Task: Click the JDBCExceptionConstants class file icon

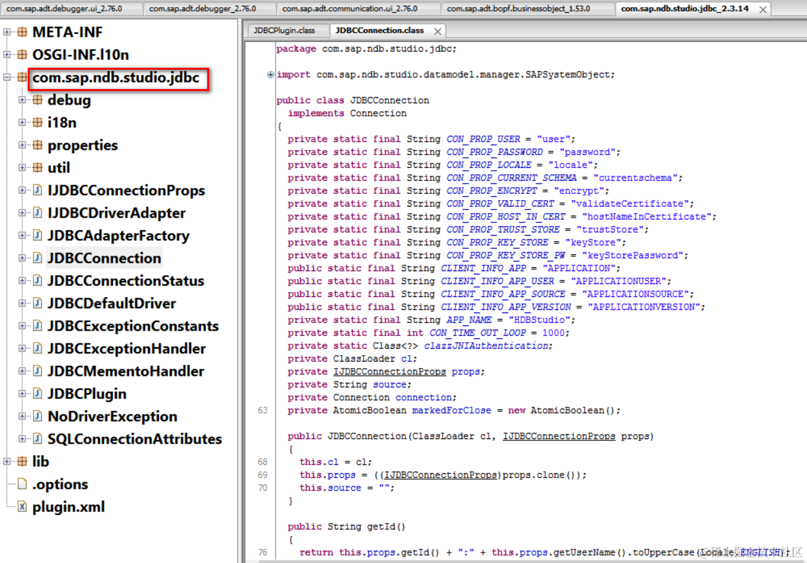Action: (37, 326)
